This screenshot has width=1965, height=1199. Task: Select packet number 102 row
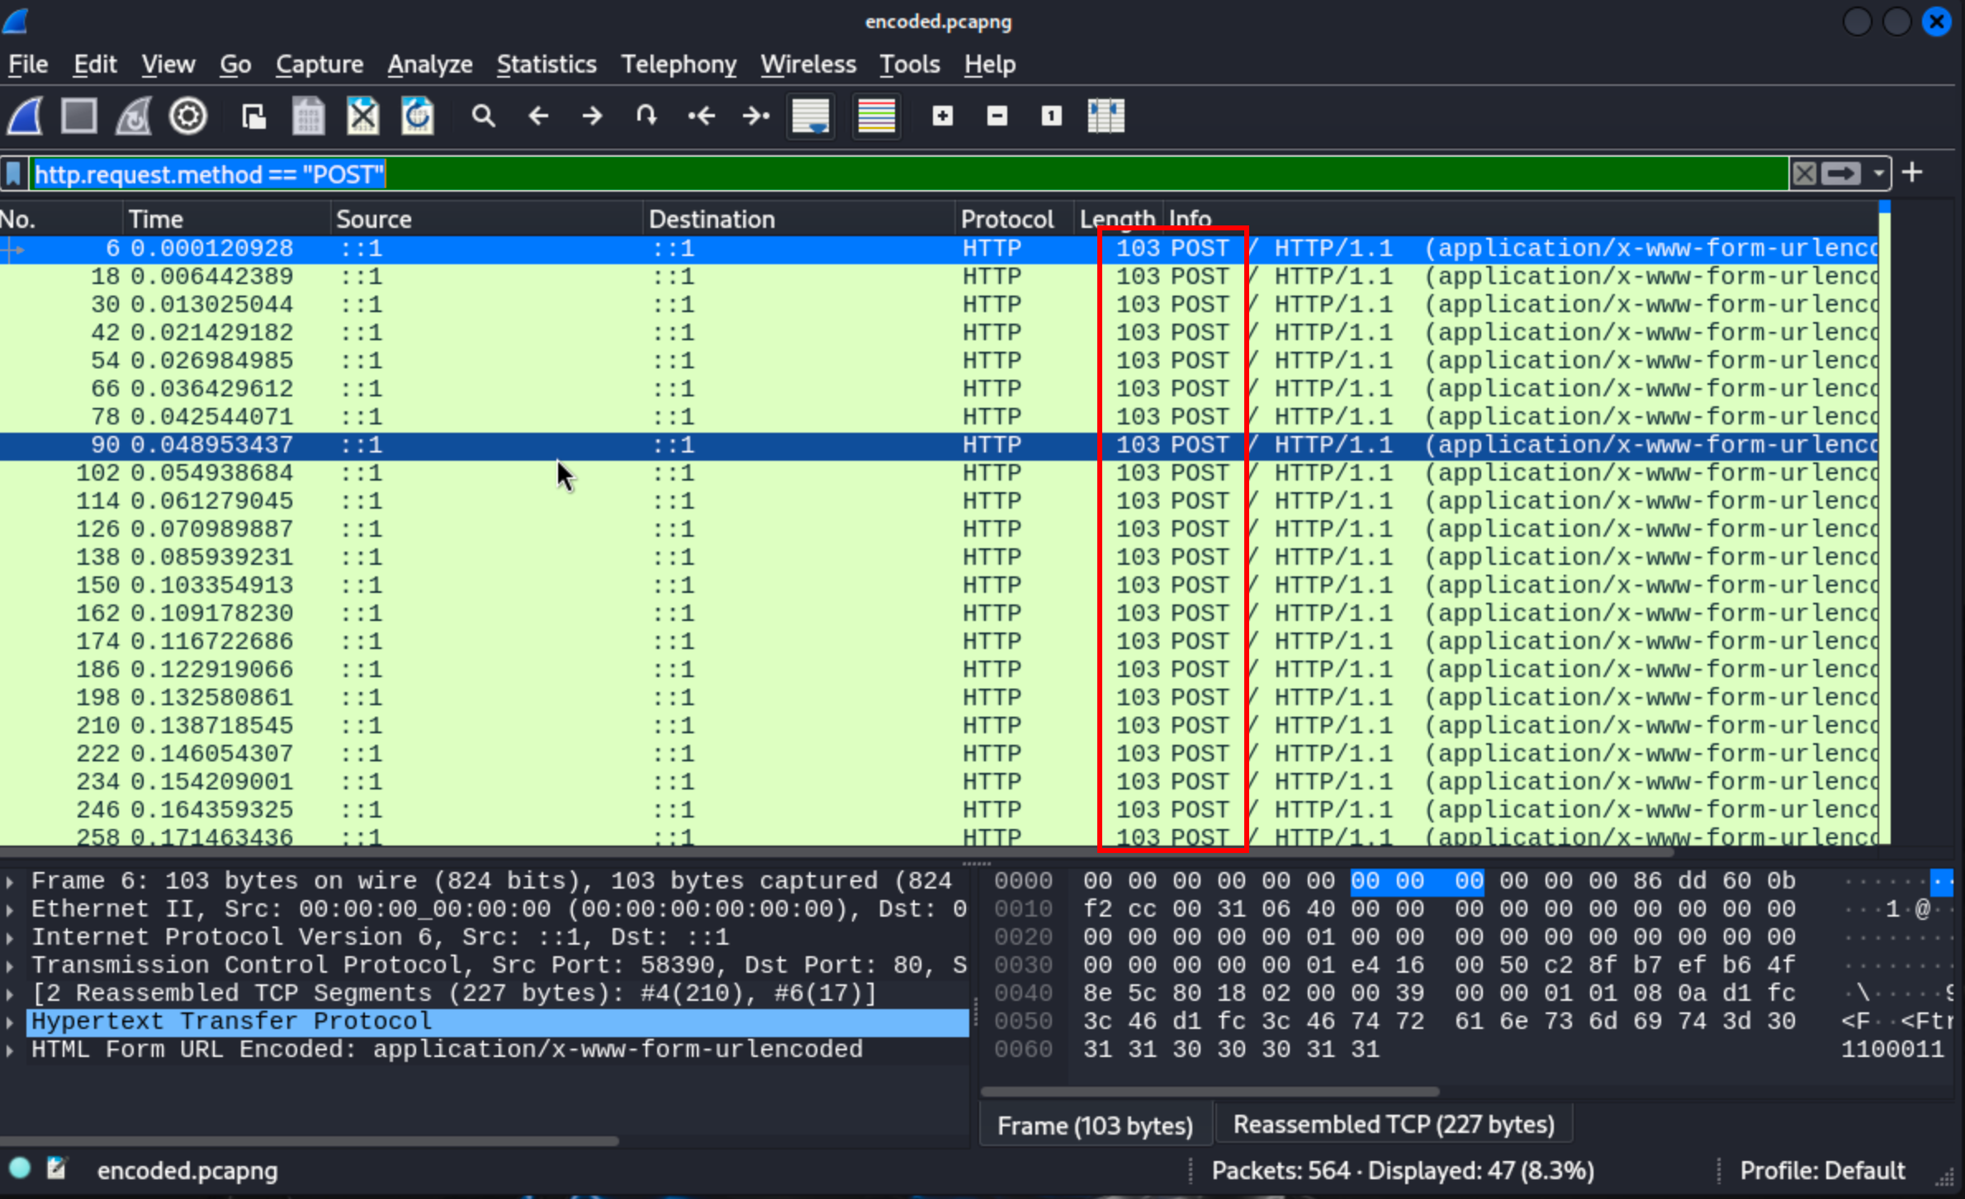click(x=939, y=473)
